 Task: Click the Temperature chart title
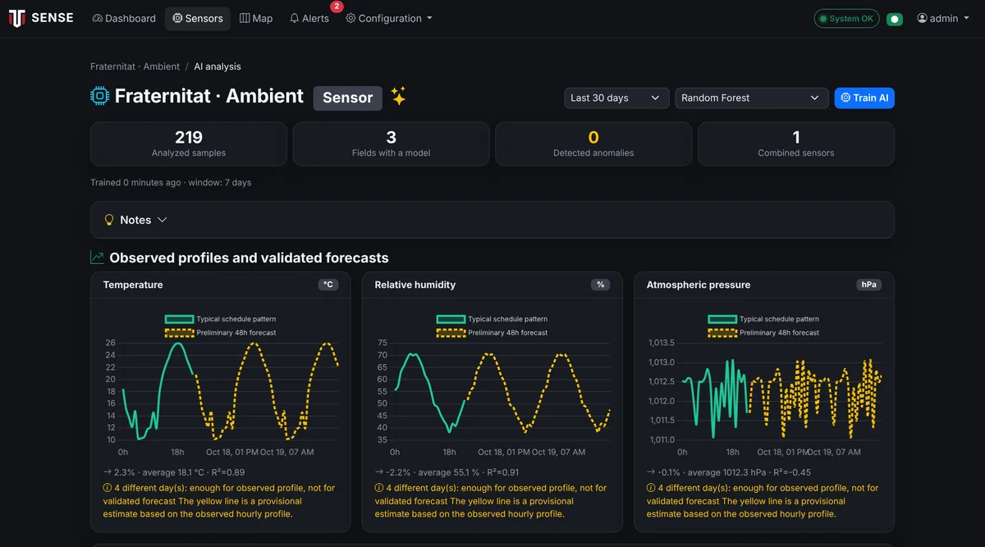pos(133,285)
